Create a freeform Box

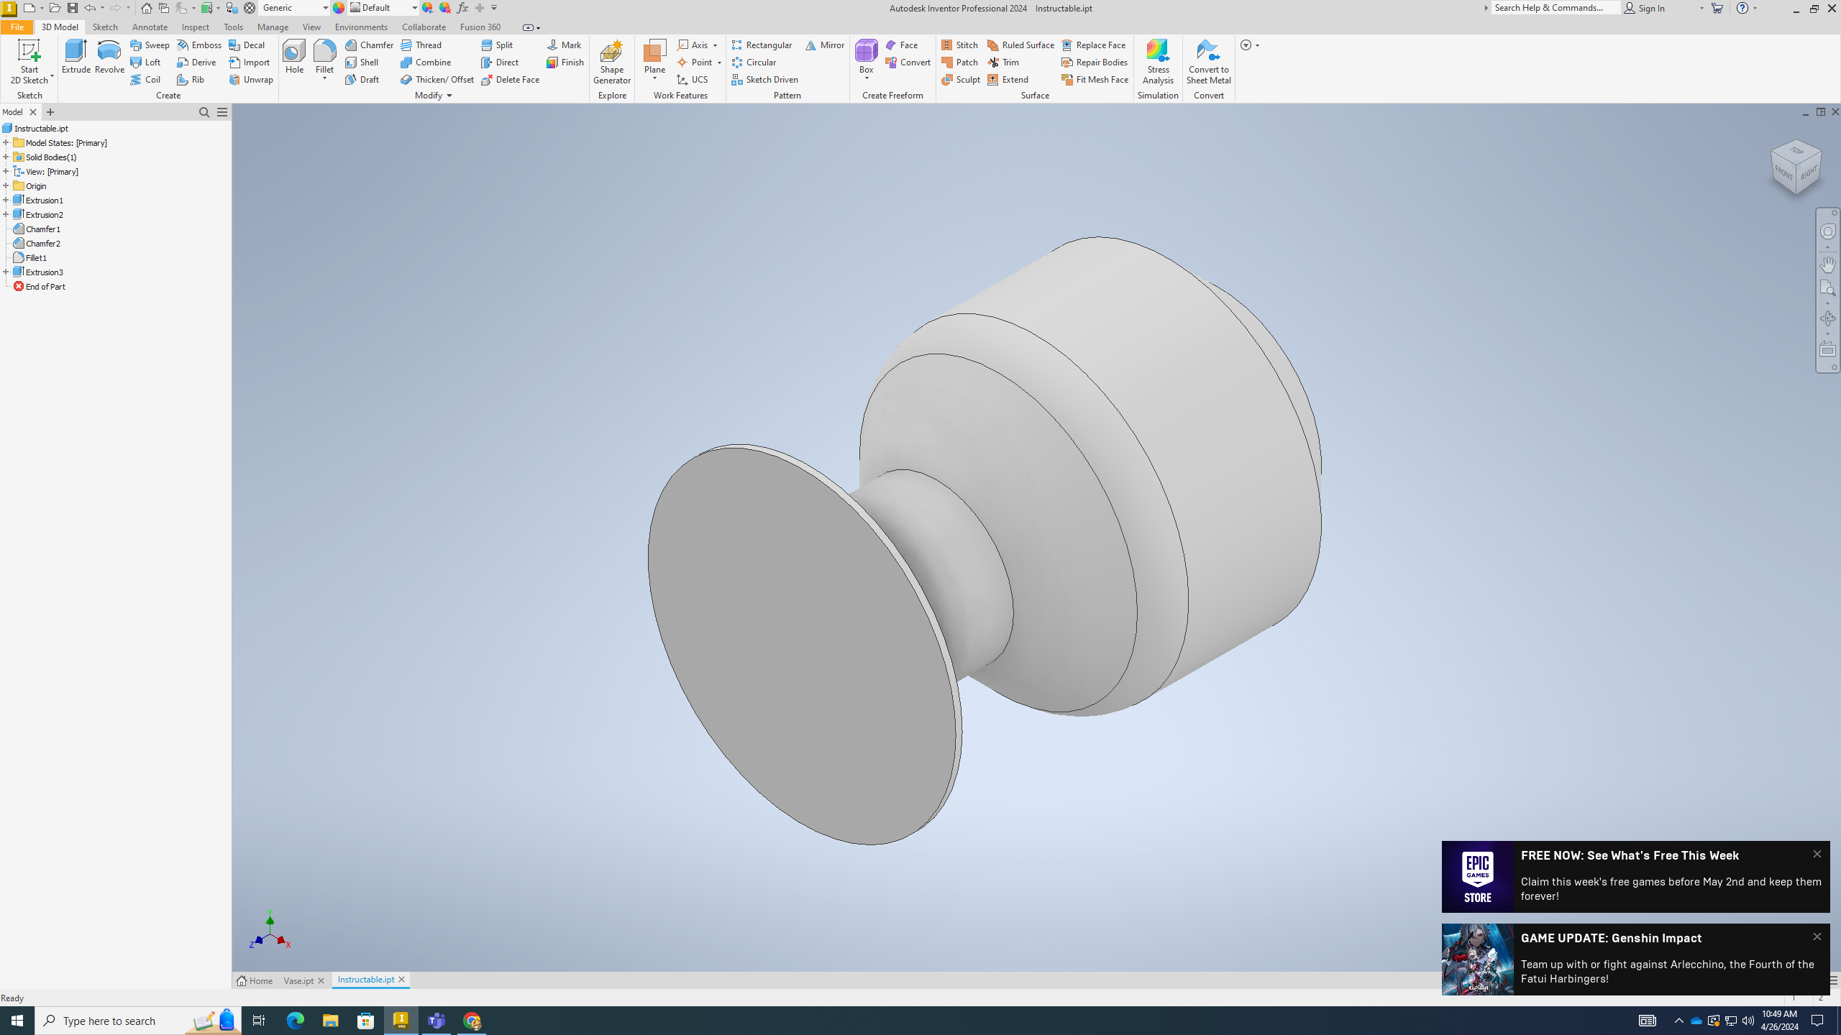coord(866,57)
